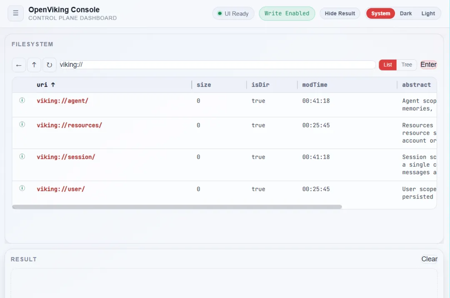Open the hamburger sidebar menu
Image resolution: width=450 pixels, height=298 pixels.
pos(15,13)
